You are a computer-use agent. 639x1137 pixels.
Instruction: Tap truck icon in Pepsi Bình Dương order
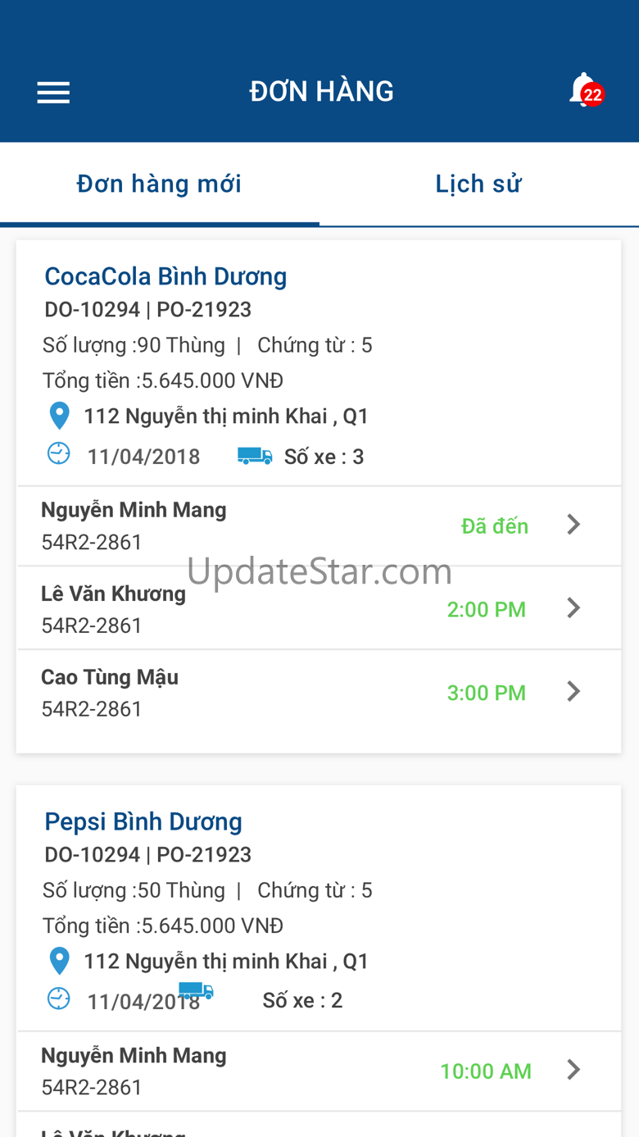[x=197, y=990]
